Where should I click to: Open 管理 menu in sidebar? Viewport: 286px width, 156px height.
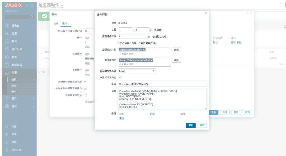[x=19, y=106]
